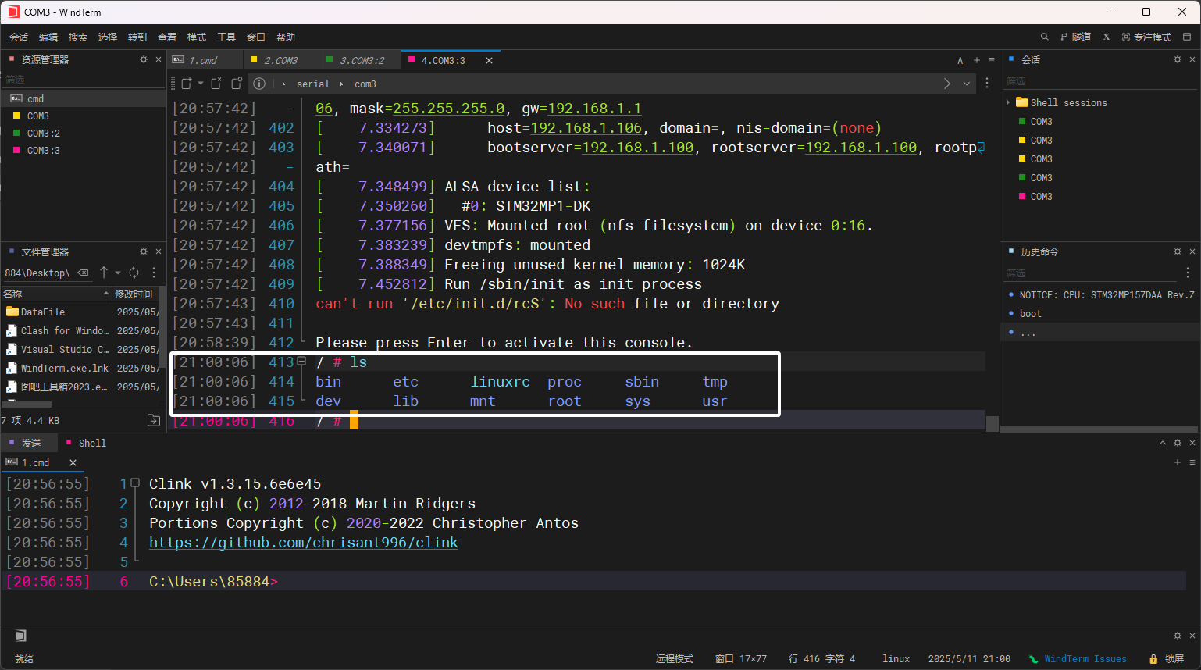
Task: Enable 专注模式 focus mode
Action: point(1146,37)
